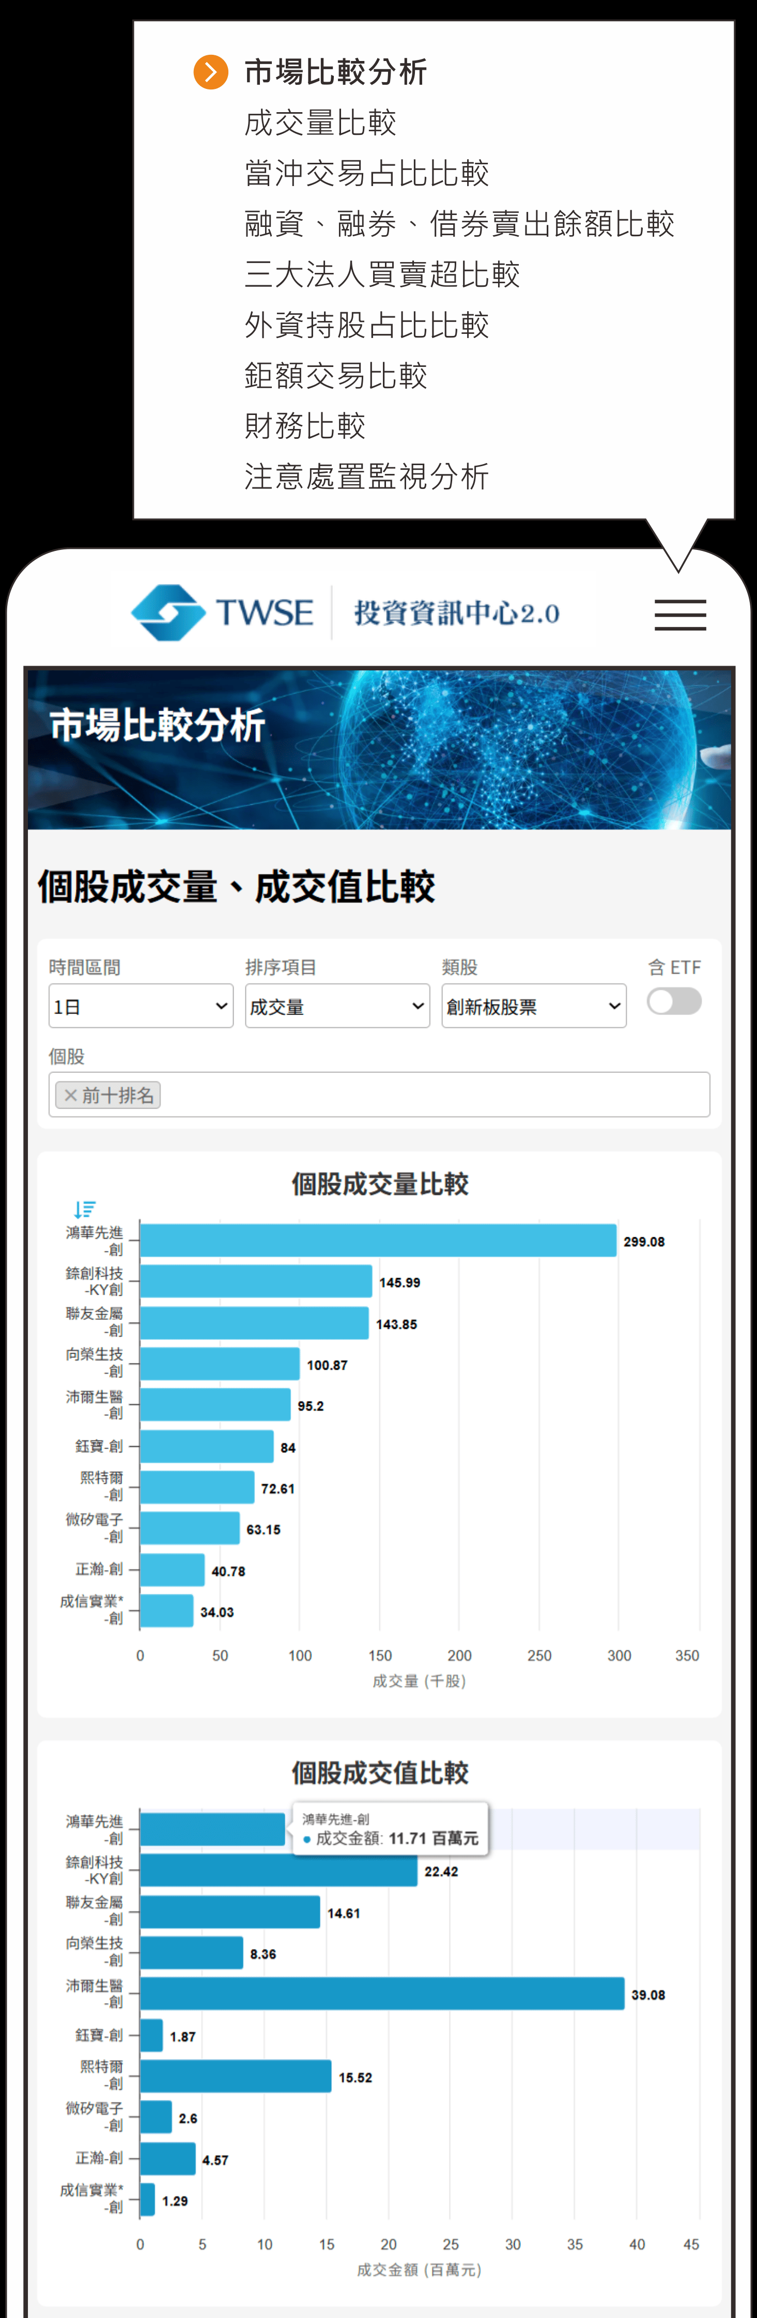Click the sort icon above volume chart
The image size is (757, 2318).
[x=85, y=1208]
